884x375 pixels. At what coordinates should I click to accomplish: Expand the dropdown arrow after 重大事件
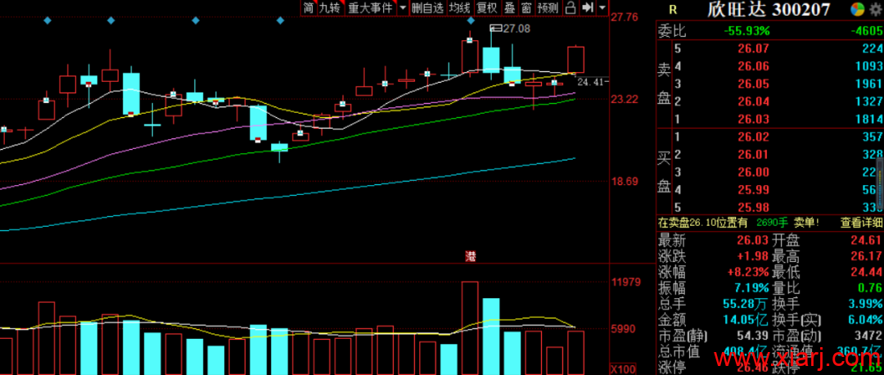coord(403,8)
